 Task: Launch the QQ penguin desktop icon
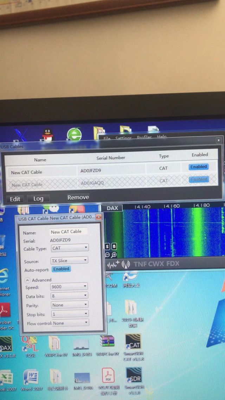(x=48, y=134)
